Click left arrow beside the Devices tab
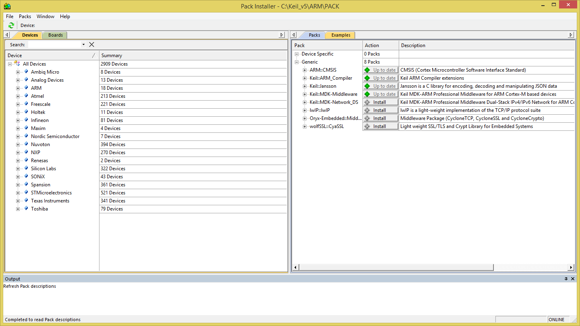This screenshot has height=326, width=580. tap(7, 35)
